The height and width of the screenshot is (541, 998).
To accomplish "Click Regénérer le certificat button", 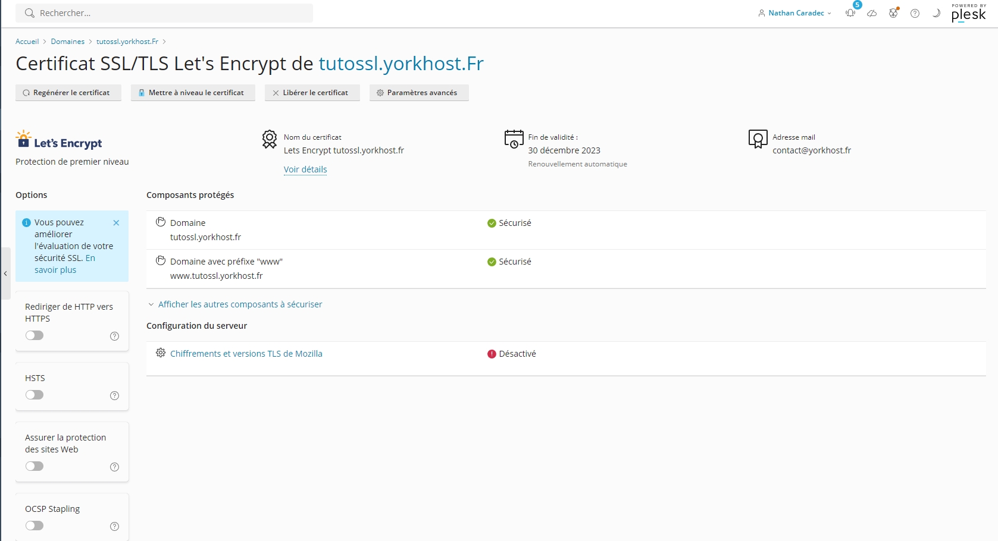I will click(x=68, y=93).
